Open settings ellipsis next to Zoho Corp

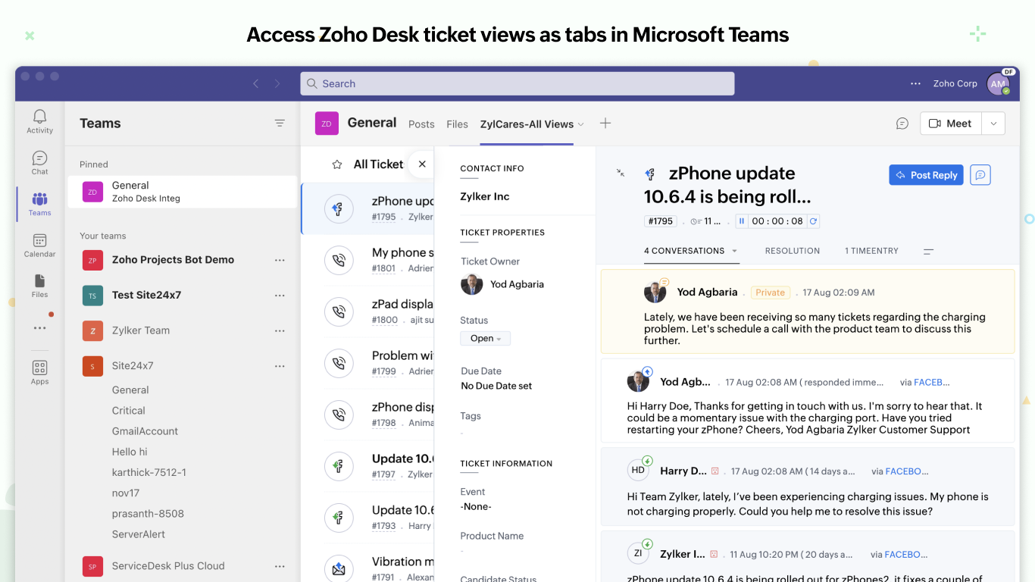click(916, 83)
